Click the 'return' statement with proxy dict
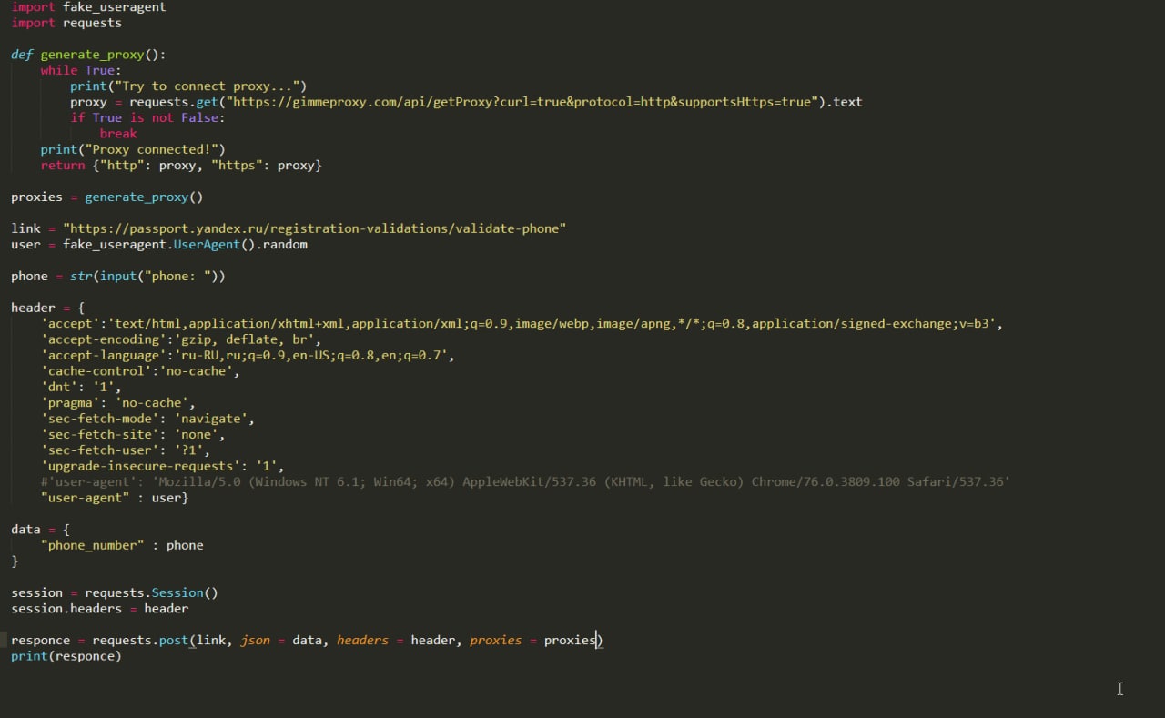 click(181, 166)
